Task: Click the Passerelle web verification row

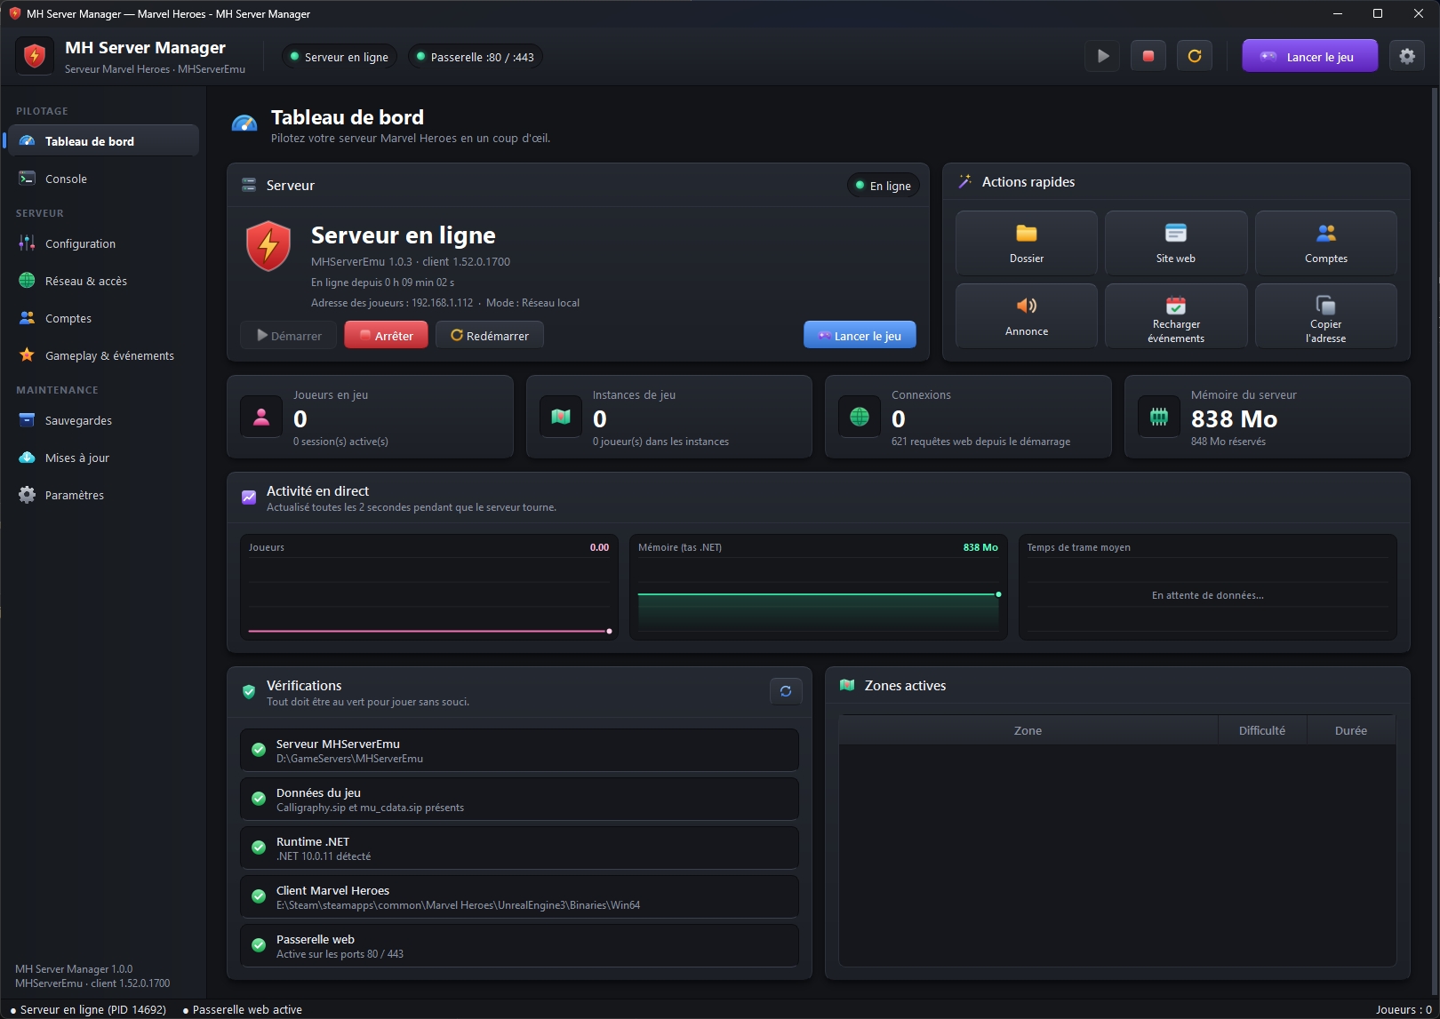Action: click(519, 946)
